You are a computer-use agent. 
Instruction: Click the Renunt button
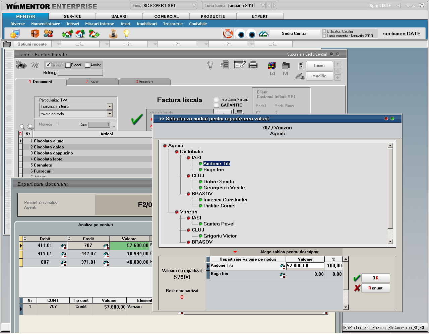coord(375,288)
